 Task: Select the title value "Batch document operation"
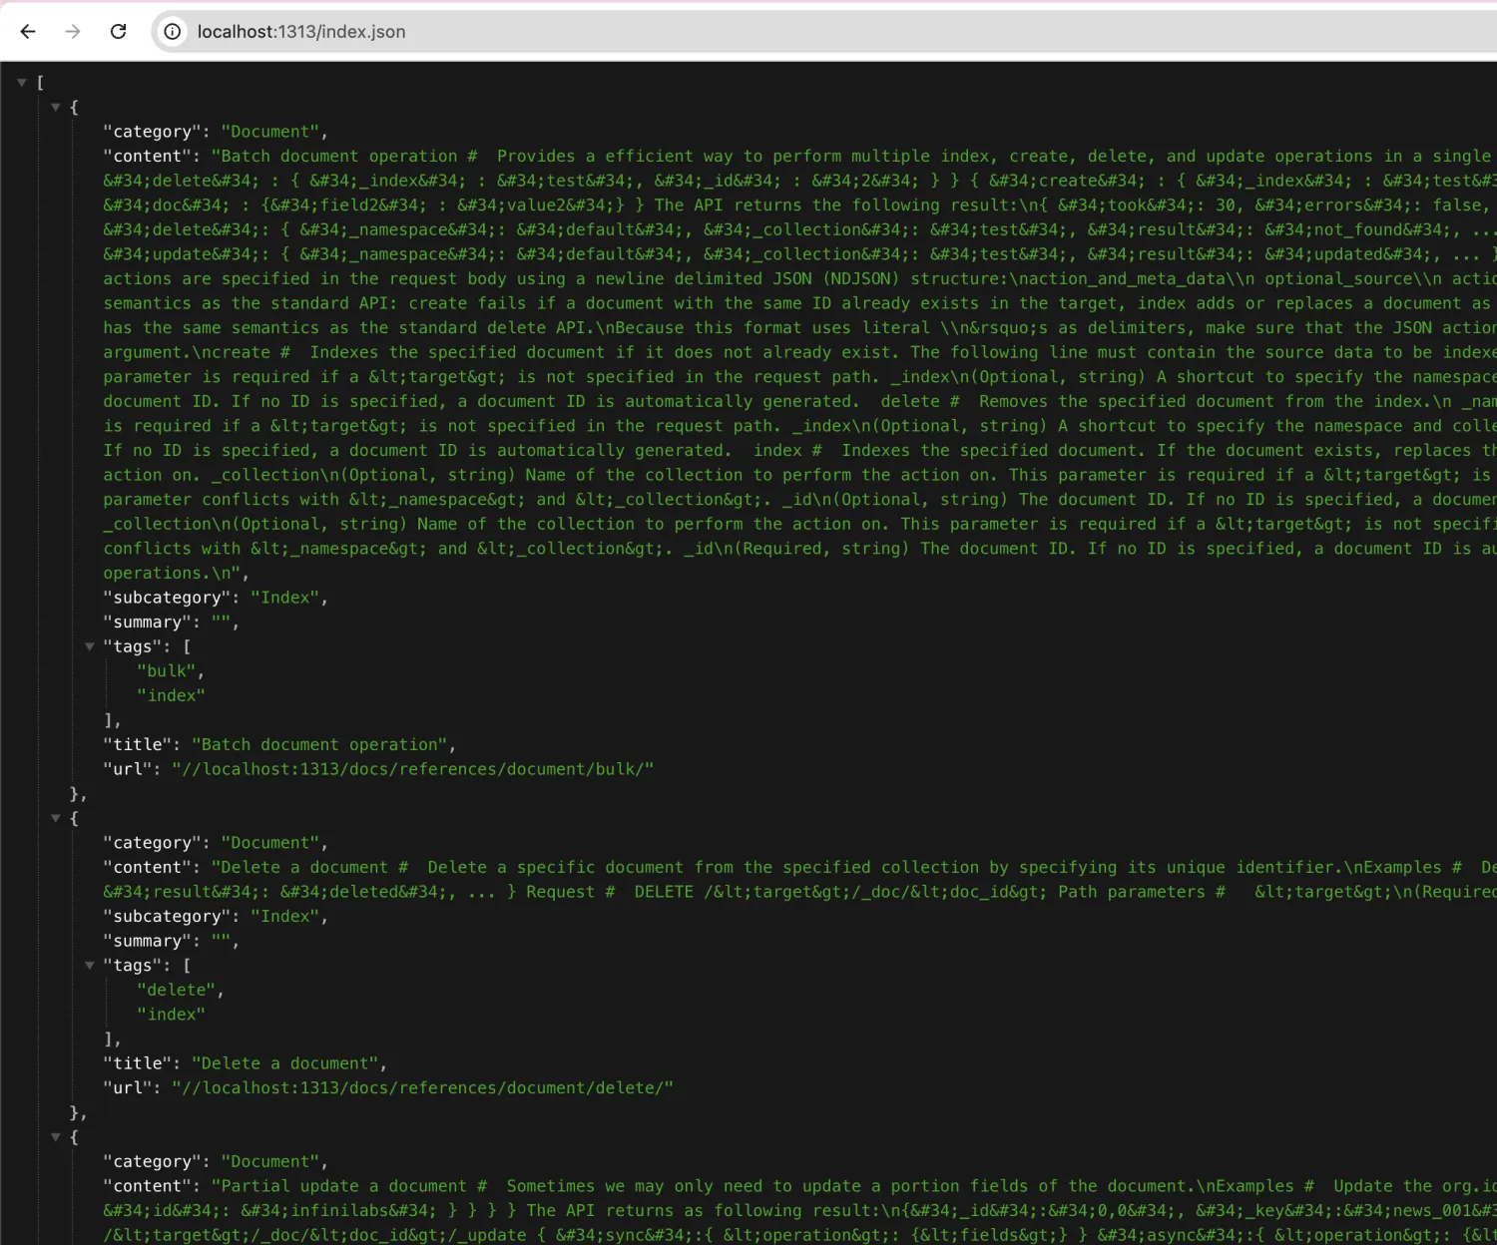pyautogui.click(x=319, y=745)
